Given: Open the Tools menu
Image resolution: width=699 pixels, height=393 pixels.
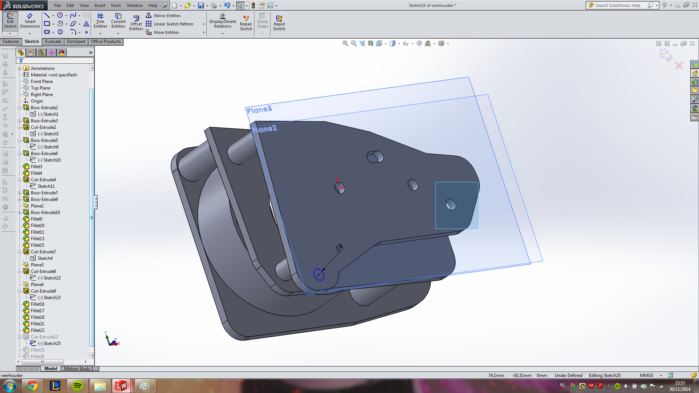Looking at the screenshot, I should (x=116, y=5).
